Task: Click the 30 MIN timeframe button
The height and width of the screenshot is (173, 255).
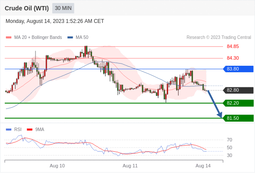Action: (x=63, y=8)
